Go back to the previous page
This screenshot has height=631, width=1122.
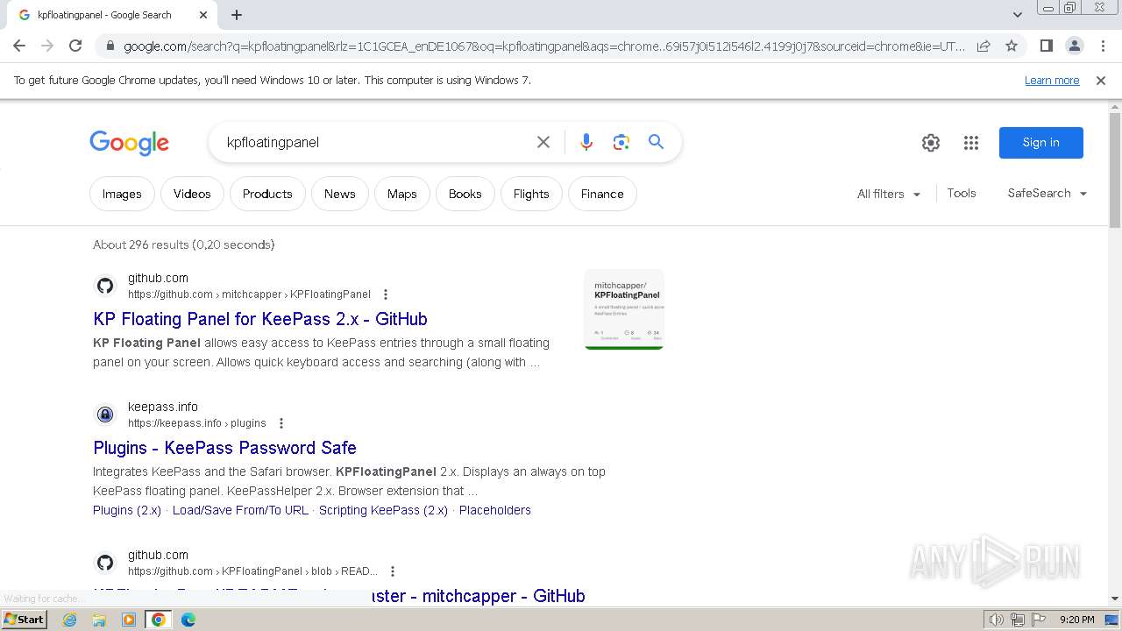pos(19,46)
